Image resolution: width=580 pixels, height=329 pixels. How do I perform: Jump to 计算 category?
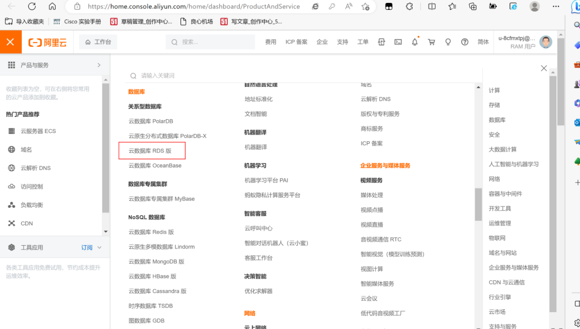[494, 90]
